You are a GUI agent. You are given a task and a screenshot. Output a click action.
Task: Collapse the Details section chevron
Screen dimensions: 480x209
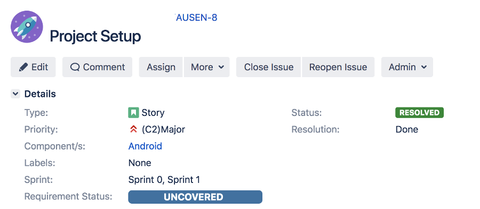click(x=15, y=94)
